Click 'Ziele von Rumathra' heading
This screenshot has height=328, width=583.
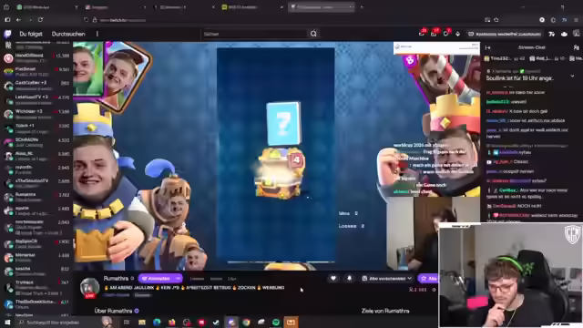pos(385,311)
